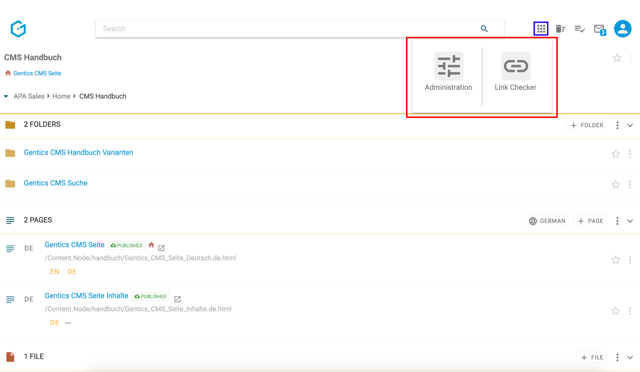Image resolution: width=640 pixels, height=372 pixels.
Task: Click the Handbuch Varianten folder icon
Action: (10, 153)
